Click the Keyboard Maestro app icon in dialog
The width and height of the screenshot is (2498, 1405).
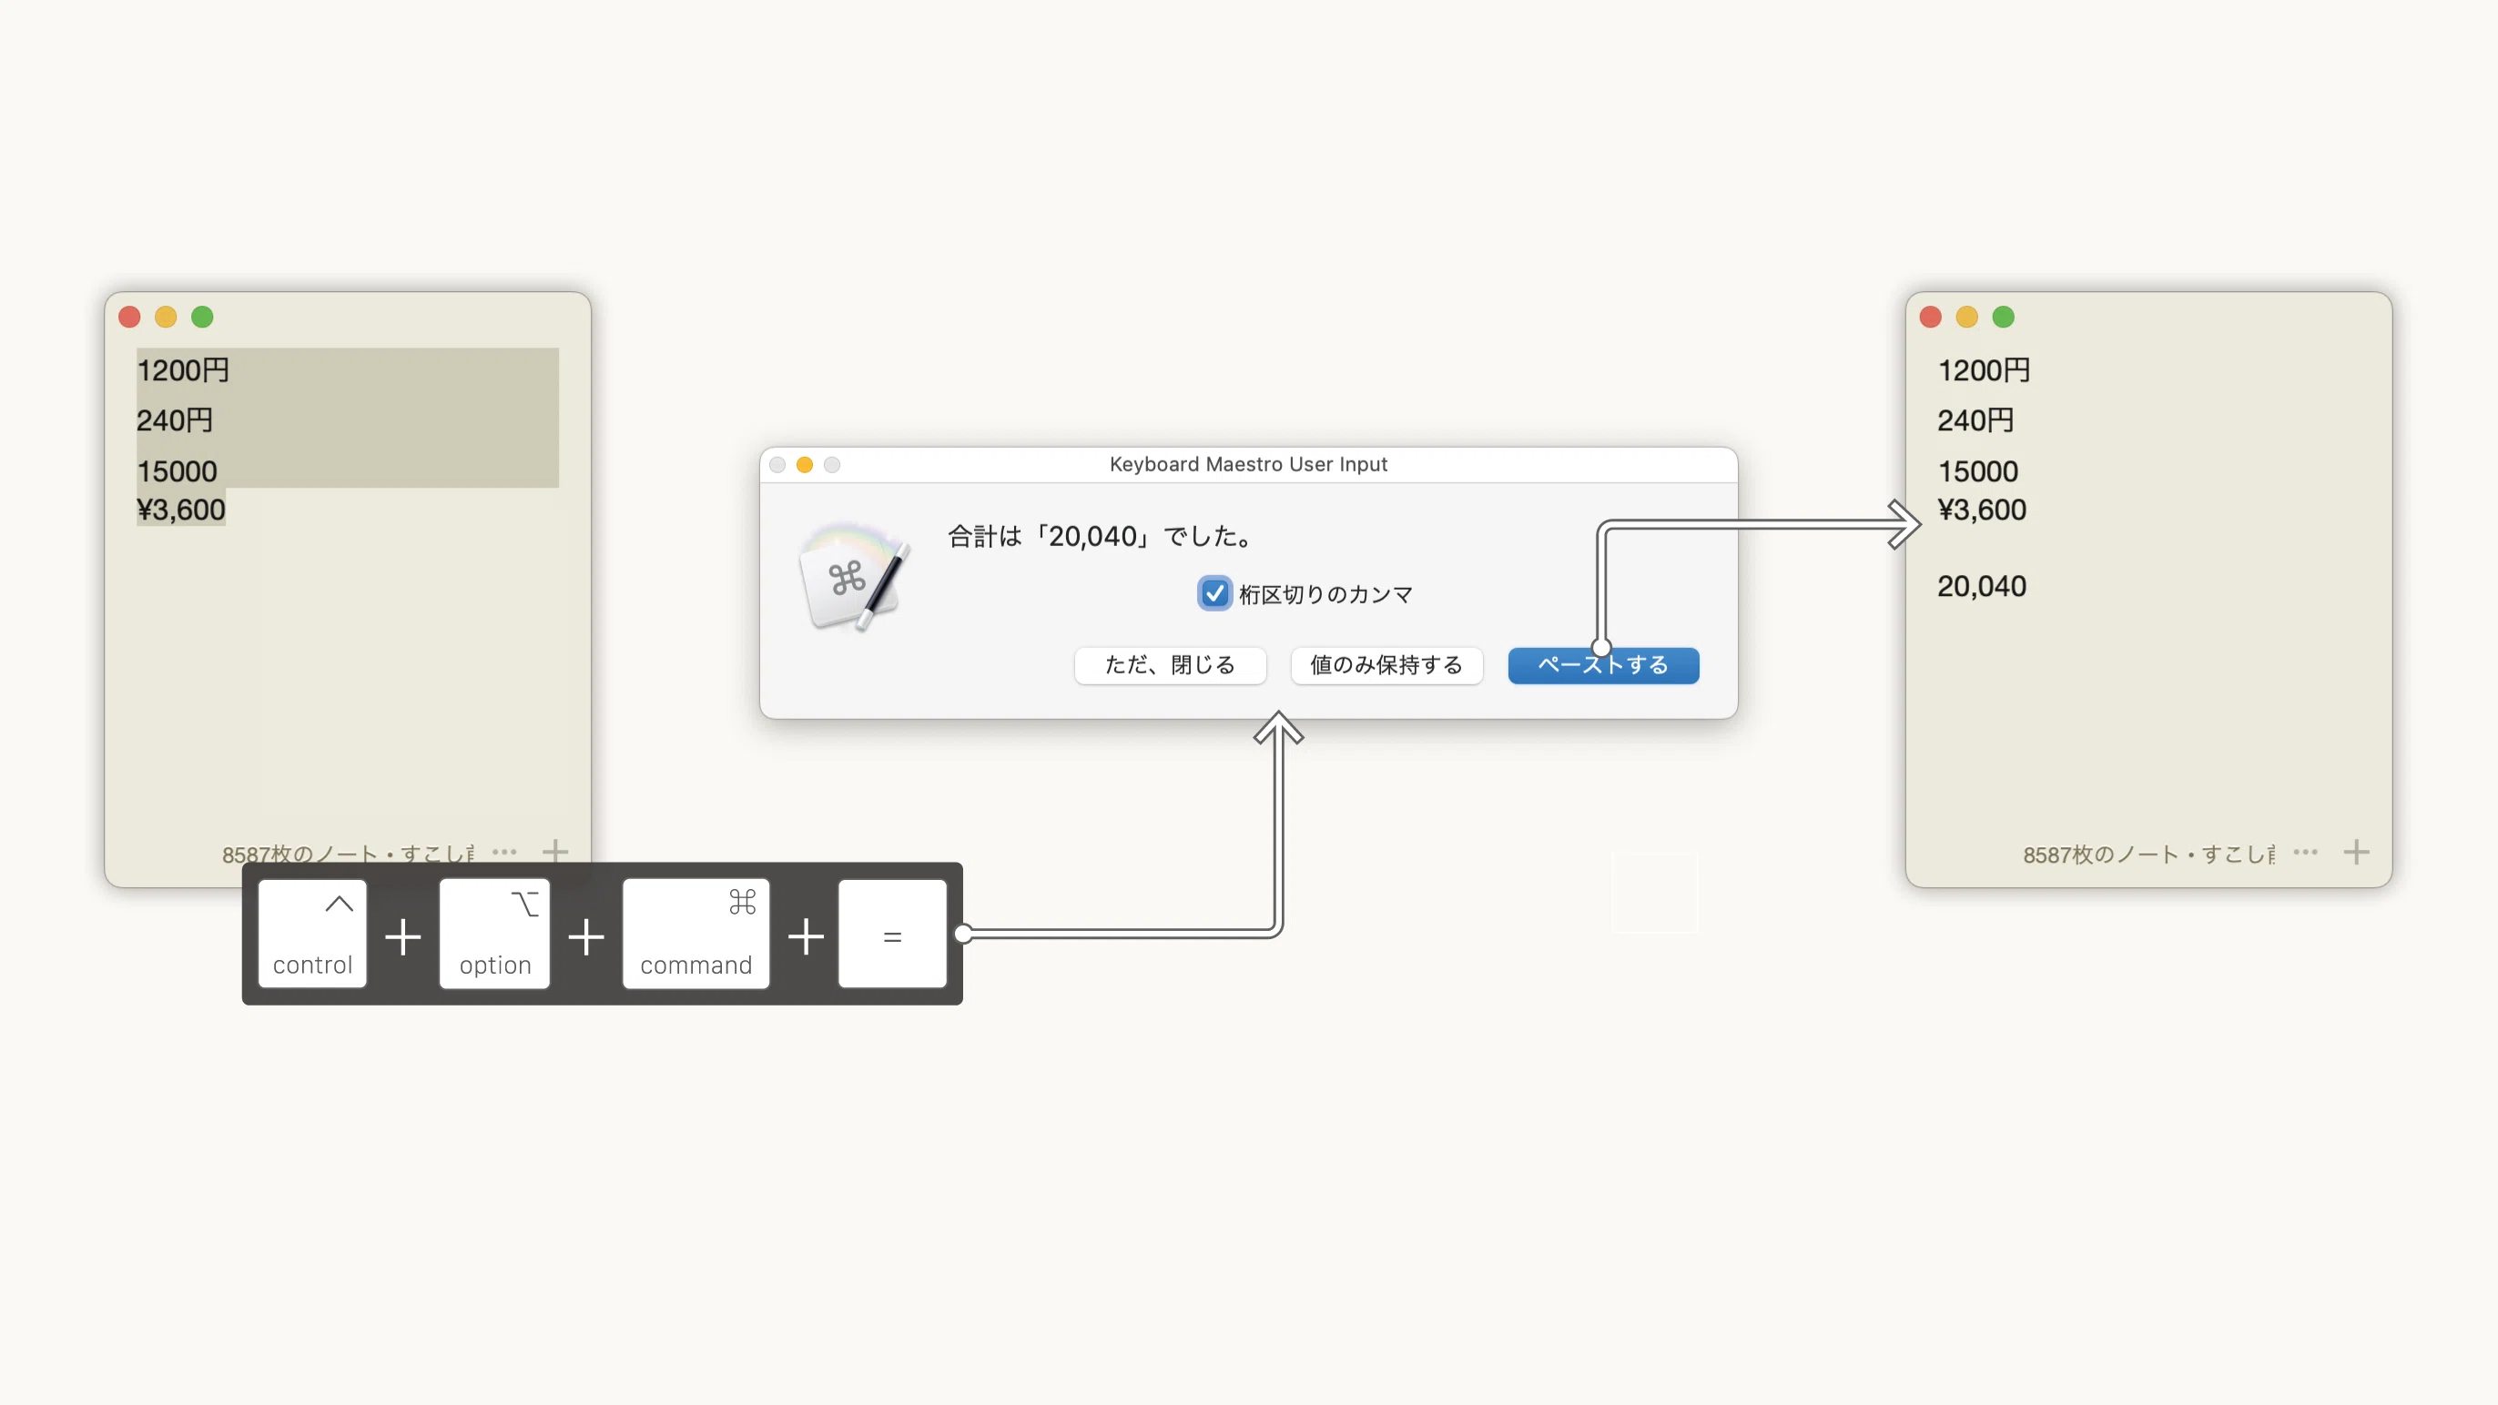coord(853,578)
